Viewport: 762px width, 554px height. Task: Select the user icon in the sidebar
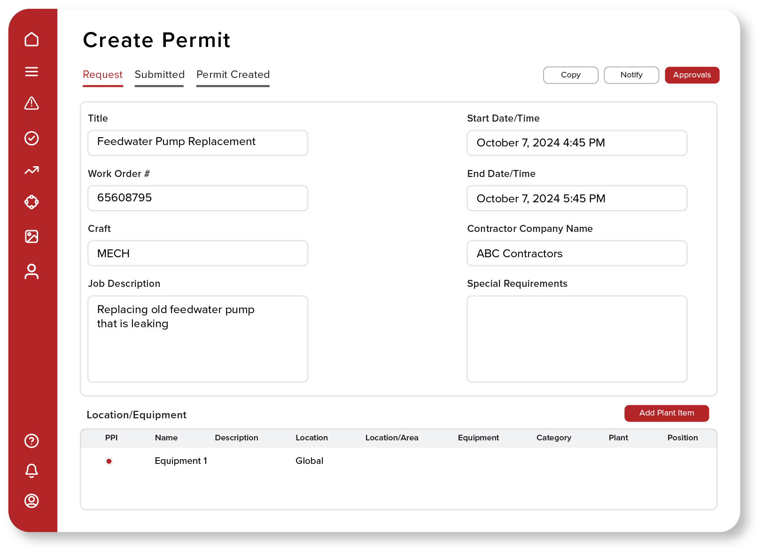31,271
